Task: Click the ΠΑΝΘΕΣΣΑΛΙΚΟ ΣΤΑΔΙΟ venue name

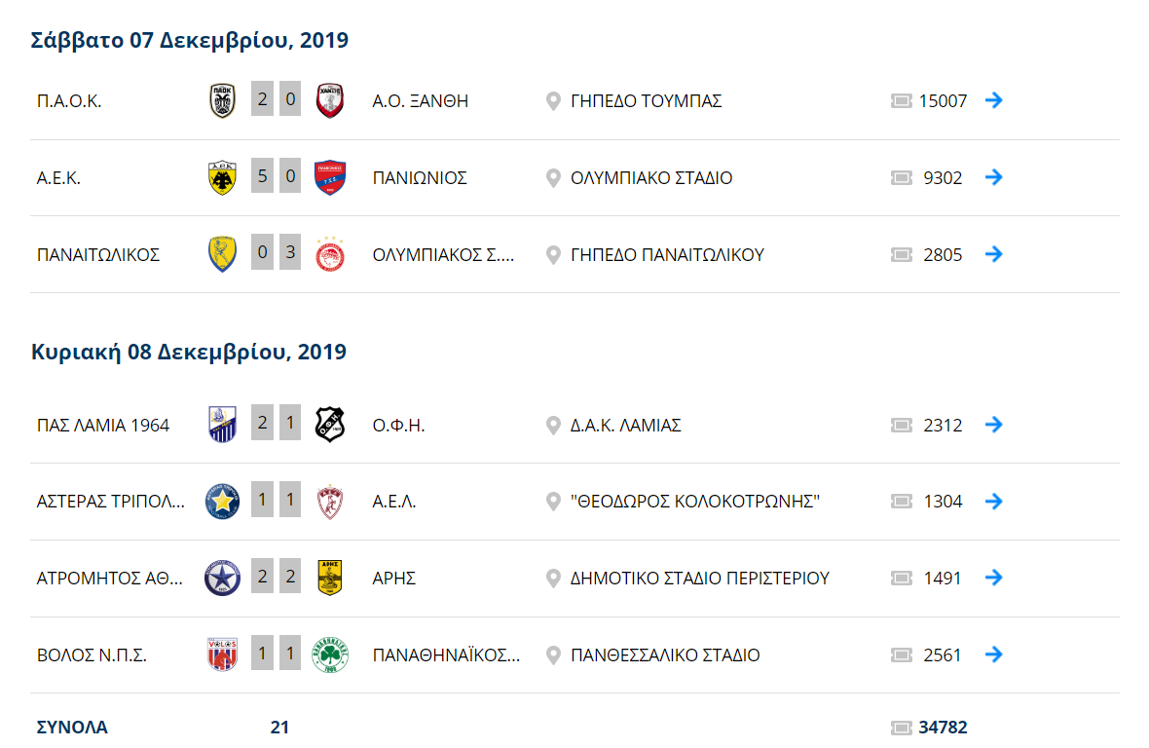Action: (x=665, y=654)
